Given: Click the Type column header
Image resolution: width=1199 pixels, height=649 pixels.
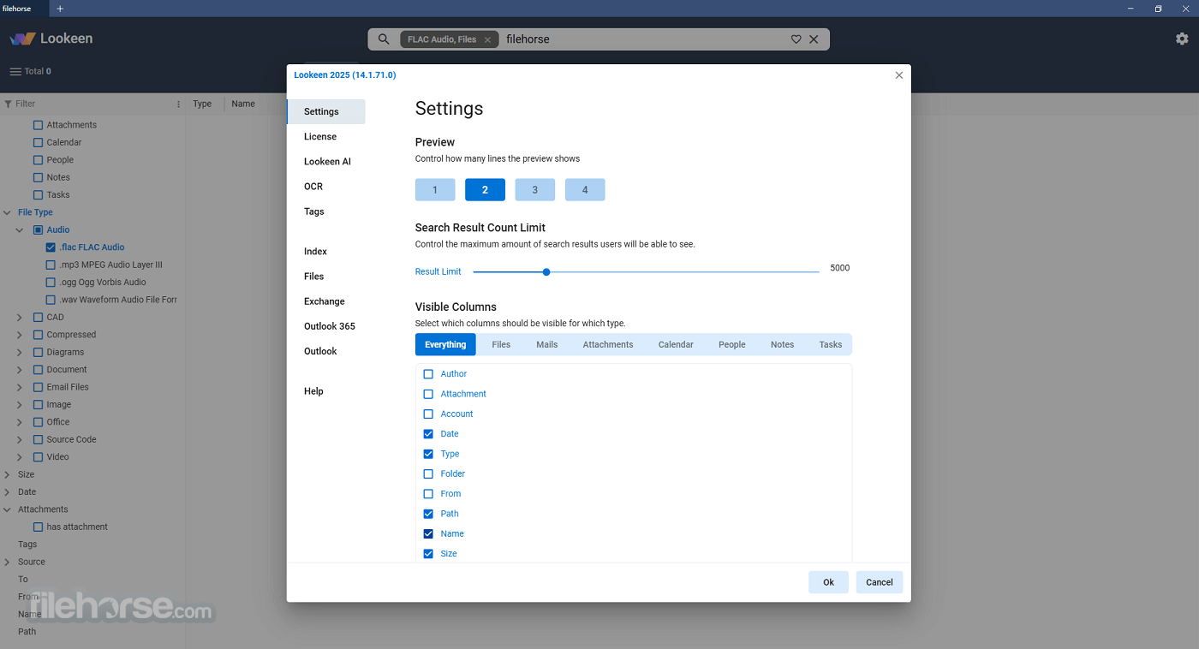Looking at the screenshot, I should (x=202, y=104).
